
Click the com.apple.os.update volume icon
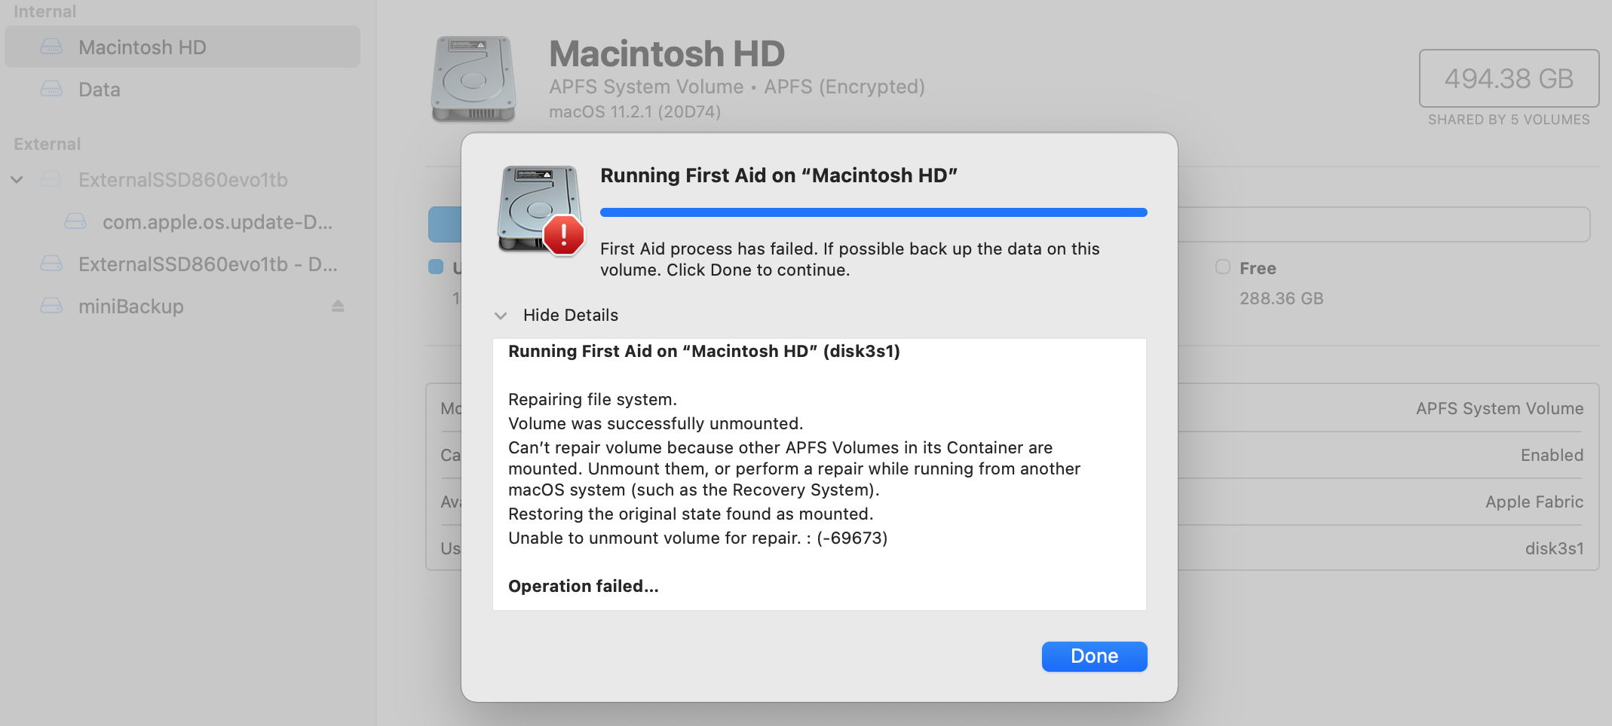(x=75, y=221)
